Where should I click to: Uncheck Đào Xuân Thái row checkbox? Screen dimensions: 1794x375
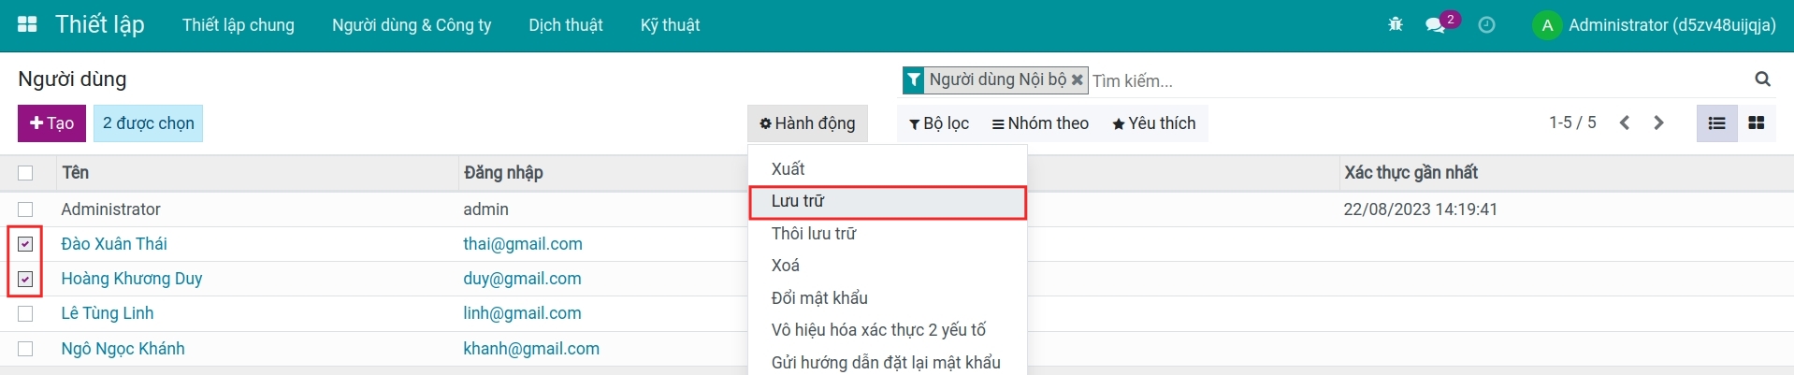pos(25,244)
